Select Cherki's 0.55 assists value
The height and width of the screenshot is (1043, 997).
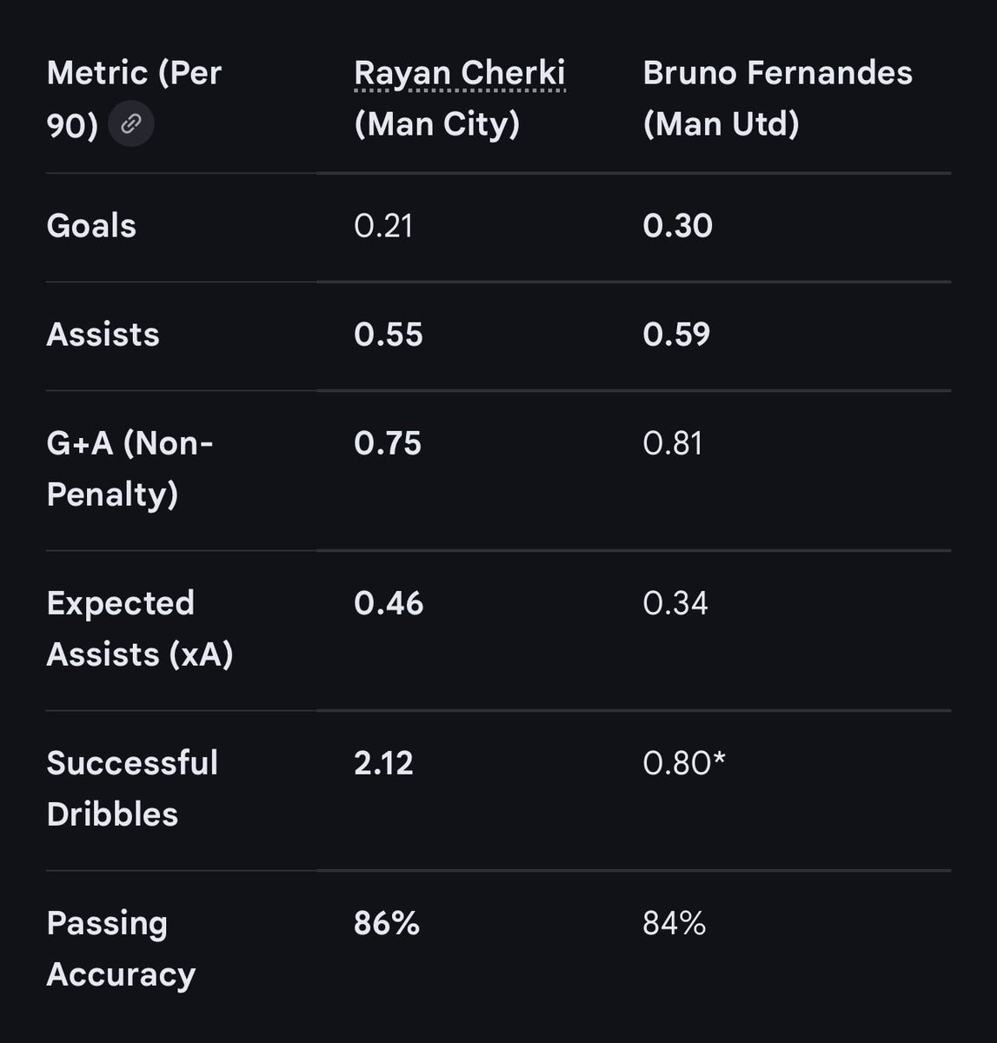[x=388, y=335]
